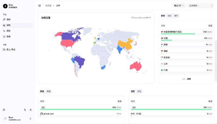The height and width of the screenshot is (124, 217).
Task: Click the China flag next to 中国
Action: point(162,38)
